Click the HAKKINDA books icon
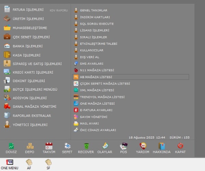Screen dimensions: 205x171 [x=162, y=146]
